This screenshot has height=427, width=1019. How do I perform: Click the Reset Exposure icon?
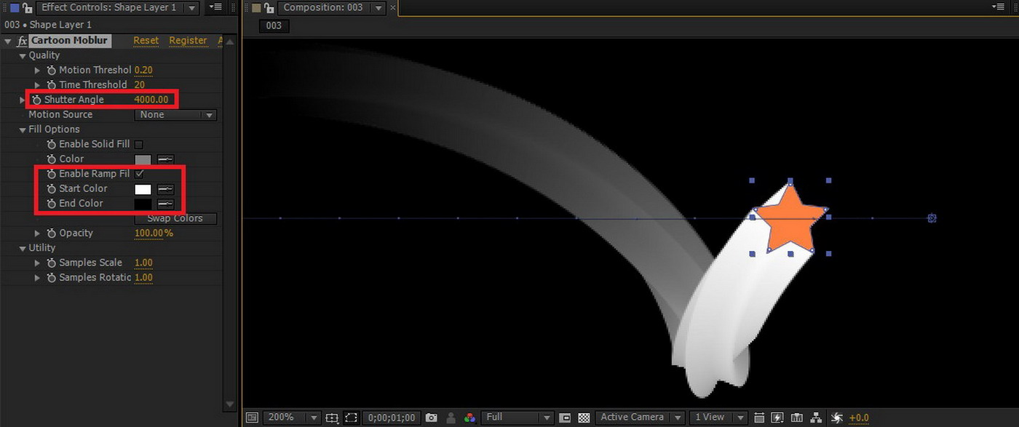pos(837,418)
